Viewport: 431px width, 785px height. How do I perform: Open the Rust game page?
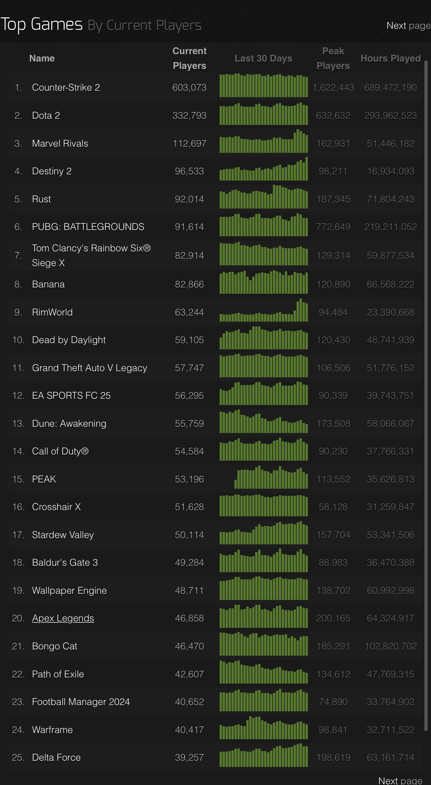point(41,199)
